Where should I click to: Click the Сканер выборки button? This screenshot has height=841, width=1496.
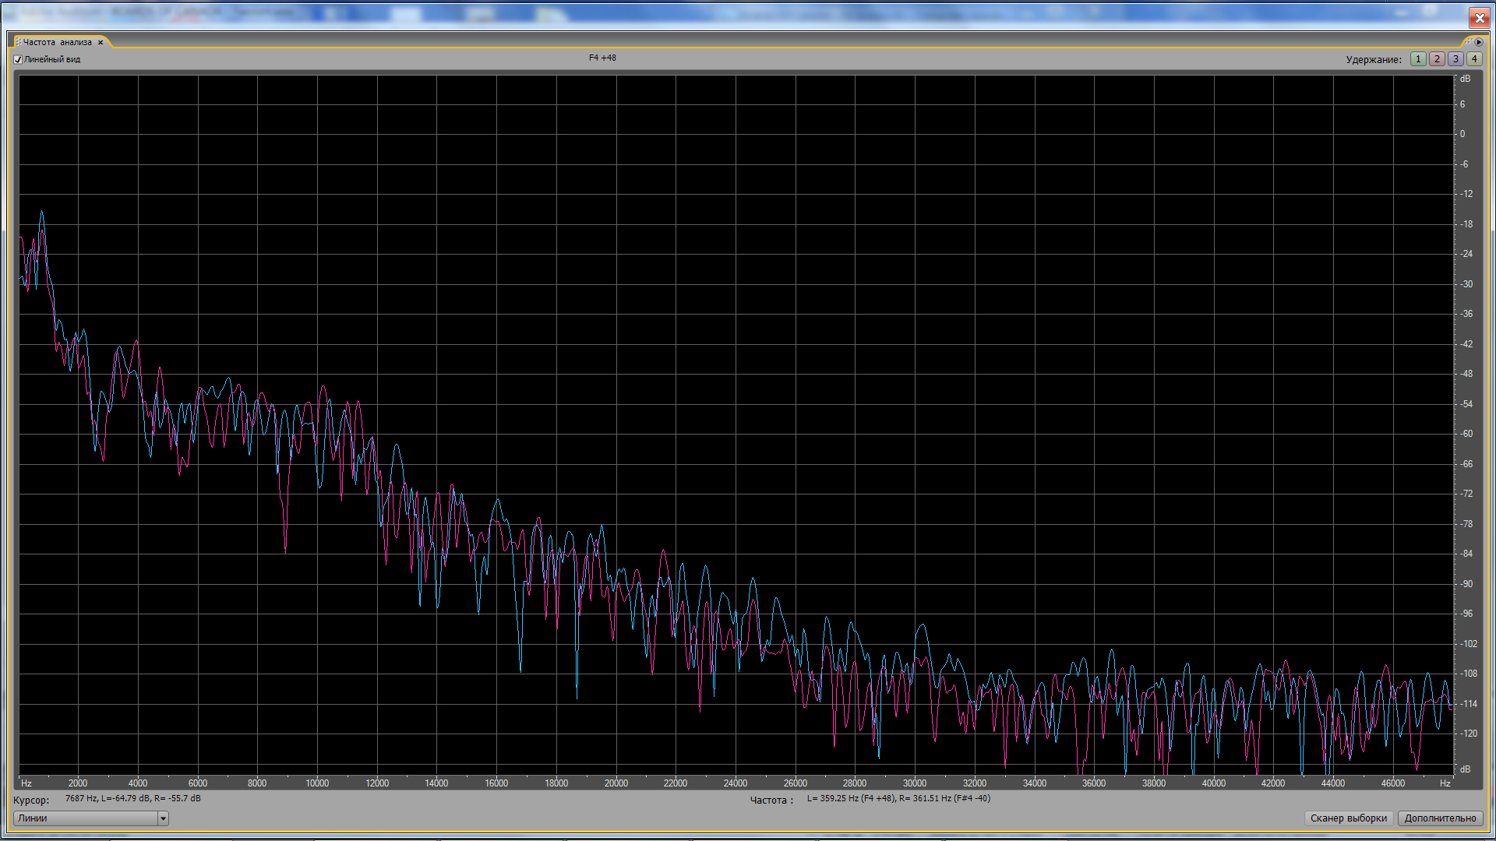[x=1348, y=818]
